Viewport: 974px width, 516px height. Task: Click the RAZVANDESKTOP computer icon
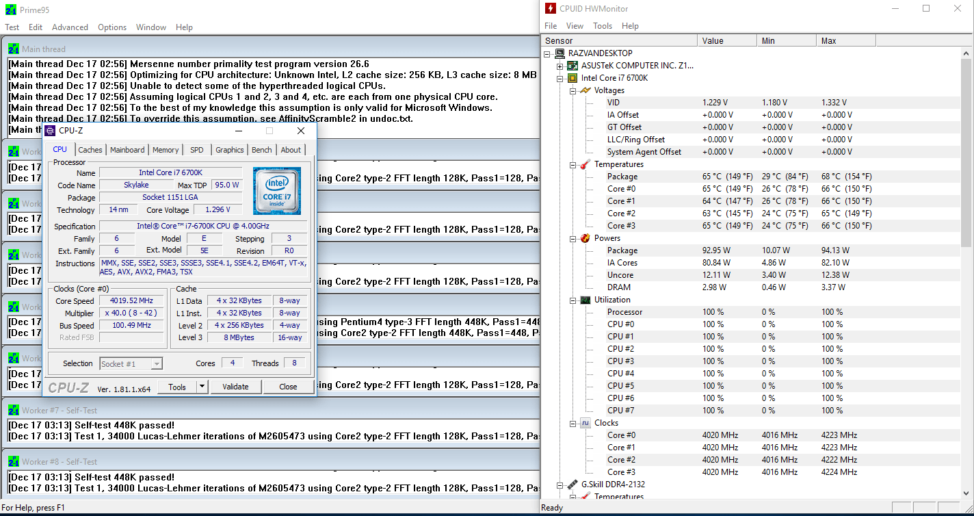pos(560,53)
